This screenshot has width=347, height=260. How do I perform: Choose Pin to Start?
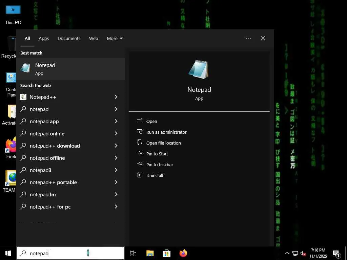(157, 154)
